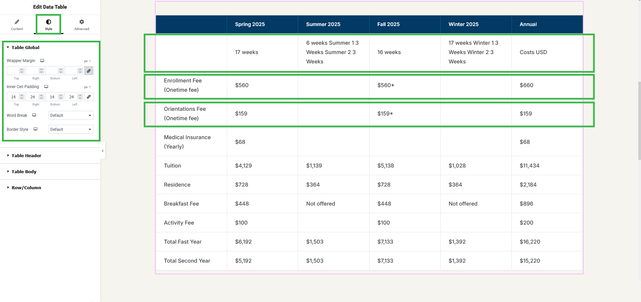Toggle link values for Wrapper Margin
Image resolution: width=641 pixels, height=302 pixels.
click(89, 71)
